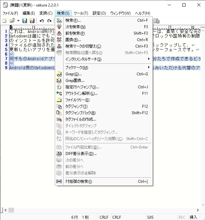
Task: Select アウトライン解析(L)... entry
Action: coord(104,94)
